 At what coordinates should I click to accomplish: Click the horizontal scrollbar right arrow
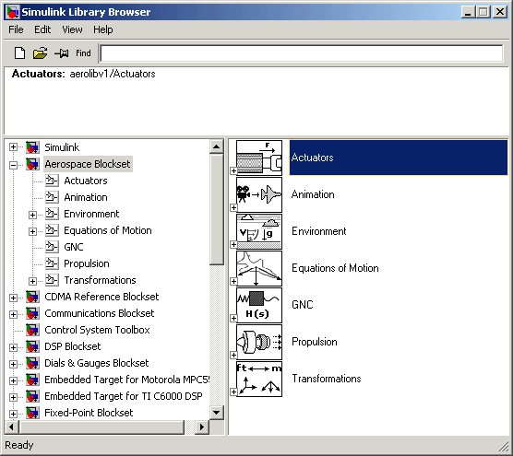pyautogui.click(x=201, y=427)
